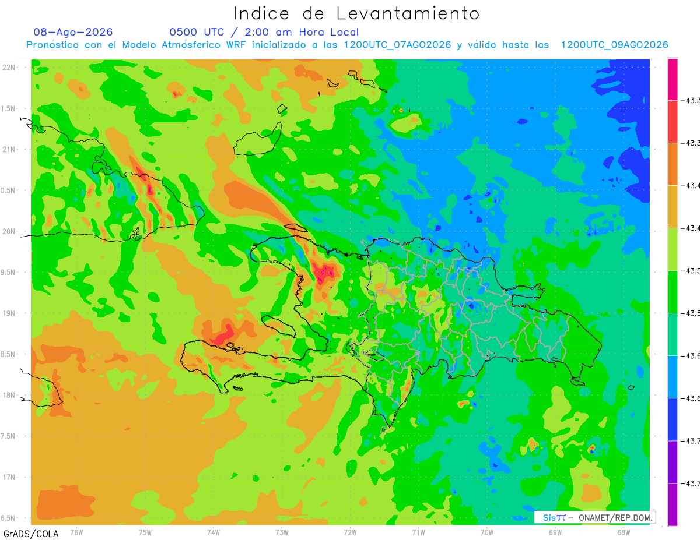Screen dimensions: 700x540
Task: Click the "22N" latitude label
Action: pyautogui.click(x=9, y=68)
